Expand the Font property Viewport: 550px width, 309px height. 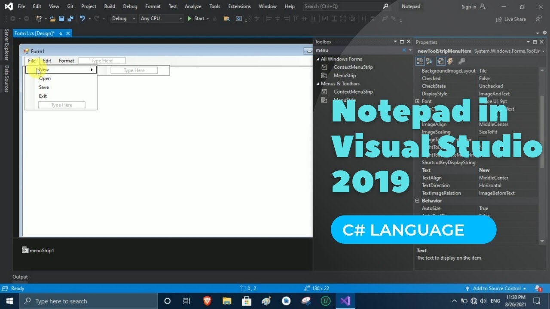(417, 101)
